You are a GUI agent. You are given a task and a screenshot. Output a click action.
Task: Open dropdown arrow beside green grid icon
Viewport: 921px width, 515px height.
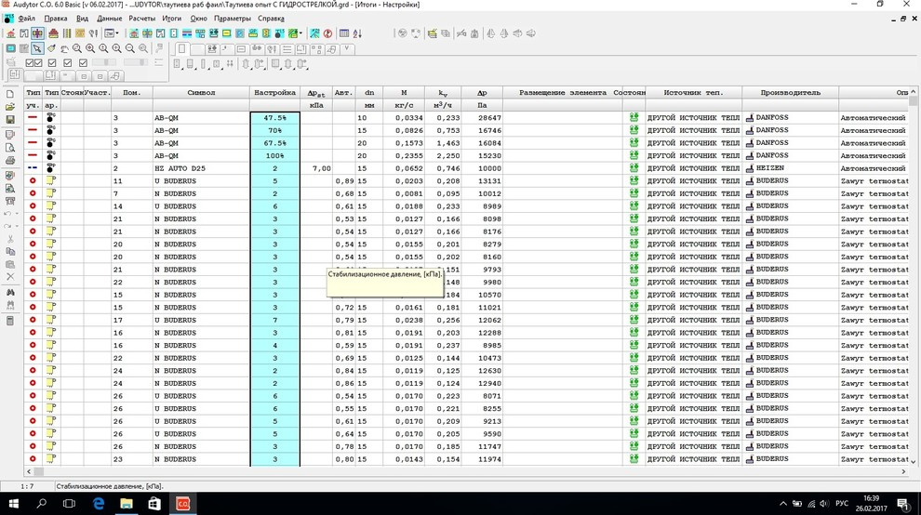302,33
